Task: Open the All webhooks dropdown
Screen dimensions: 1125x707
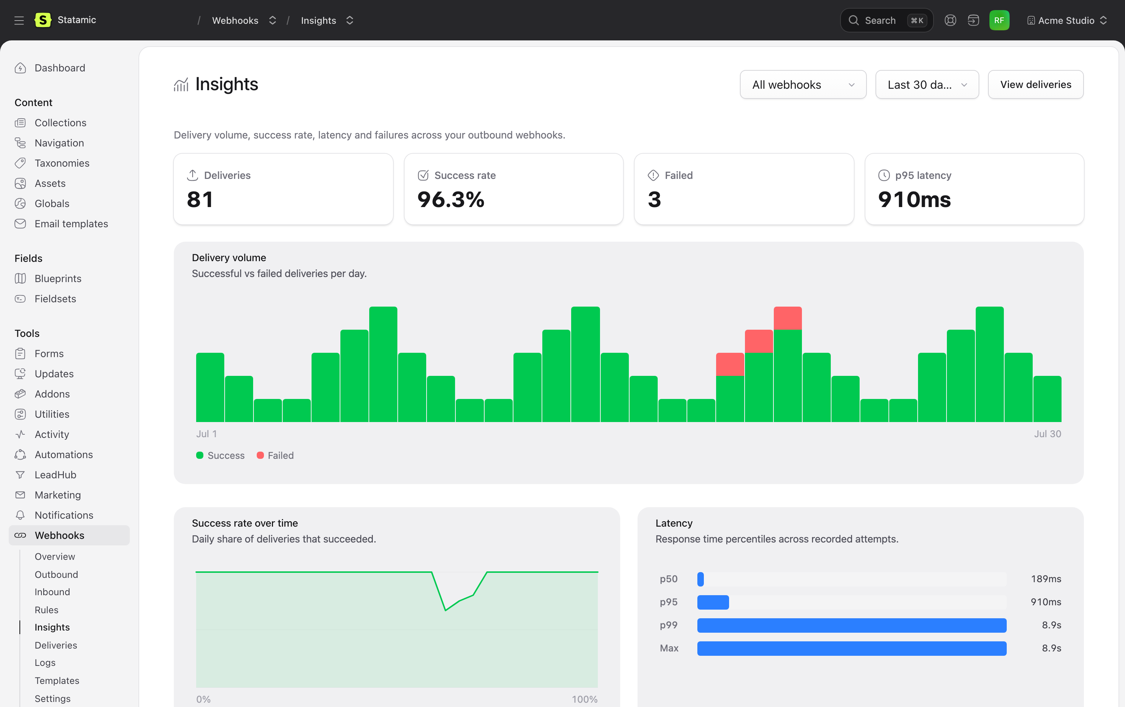Action: tap(803, 84)
